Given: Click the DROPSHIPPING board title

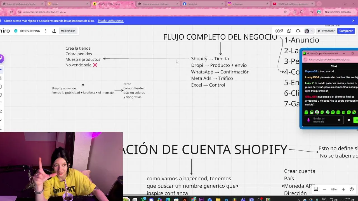Looking at the screenshot, I should pos(30,31).
